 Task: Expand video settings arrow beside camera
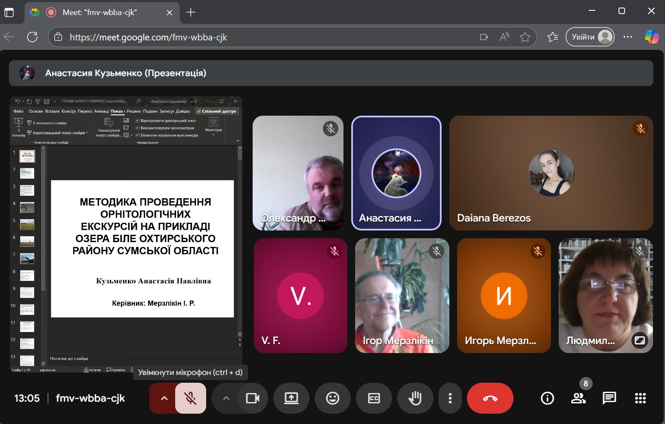[x=226, y=398]
